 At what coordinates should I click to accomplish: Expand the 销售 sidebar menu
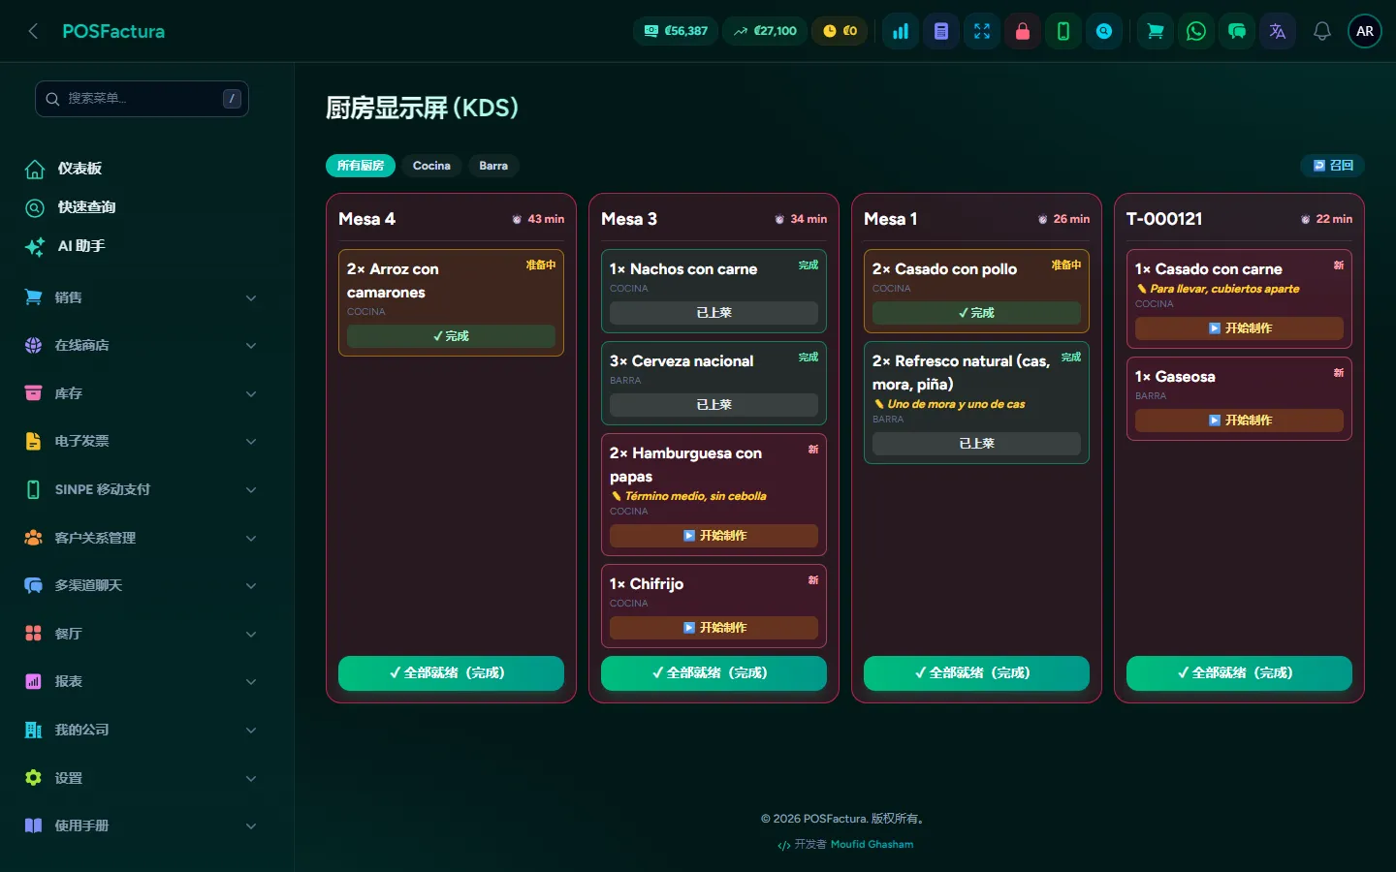(142, 297)
